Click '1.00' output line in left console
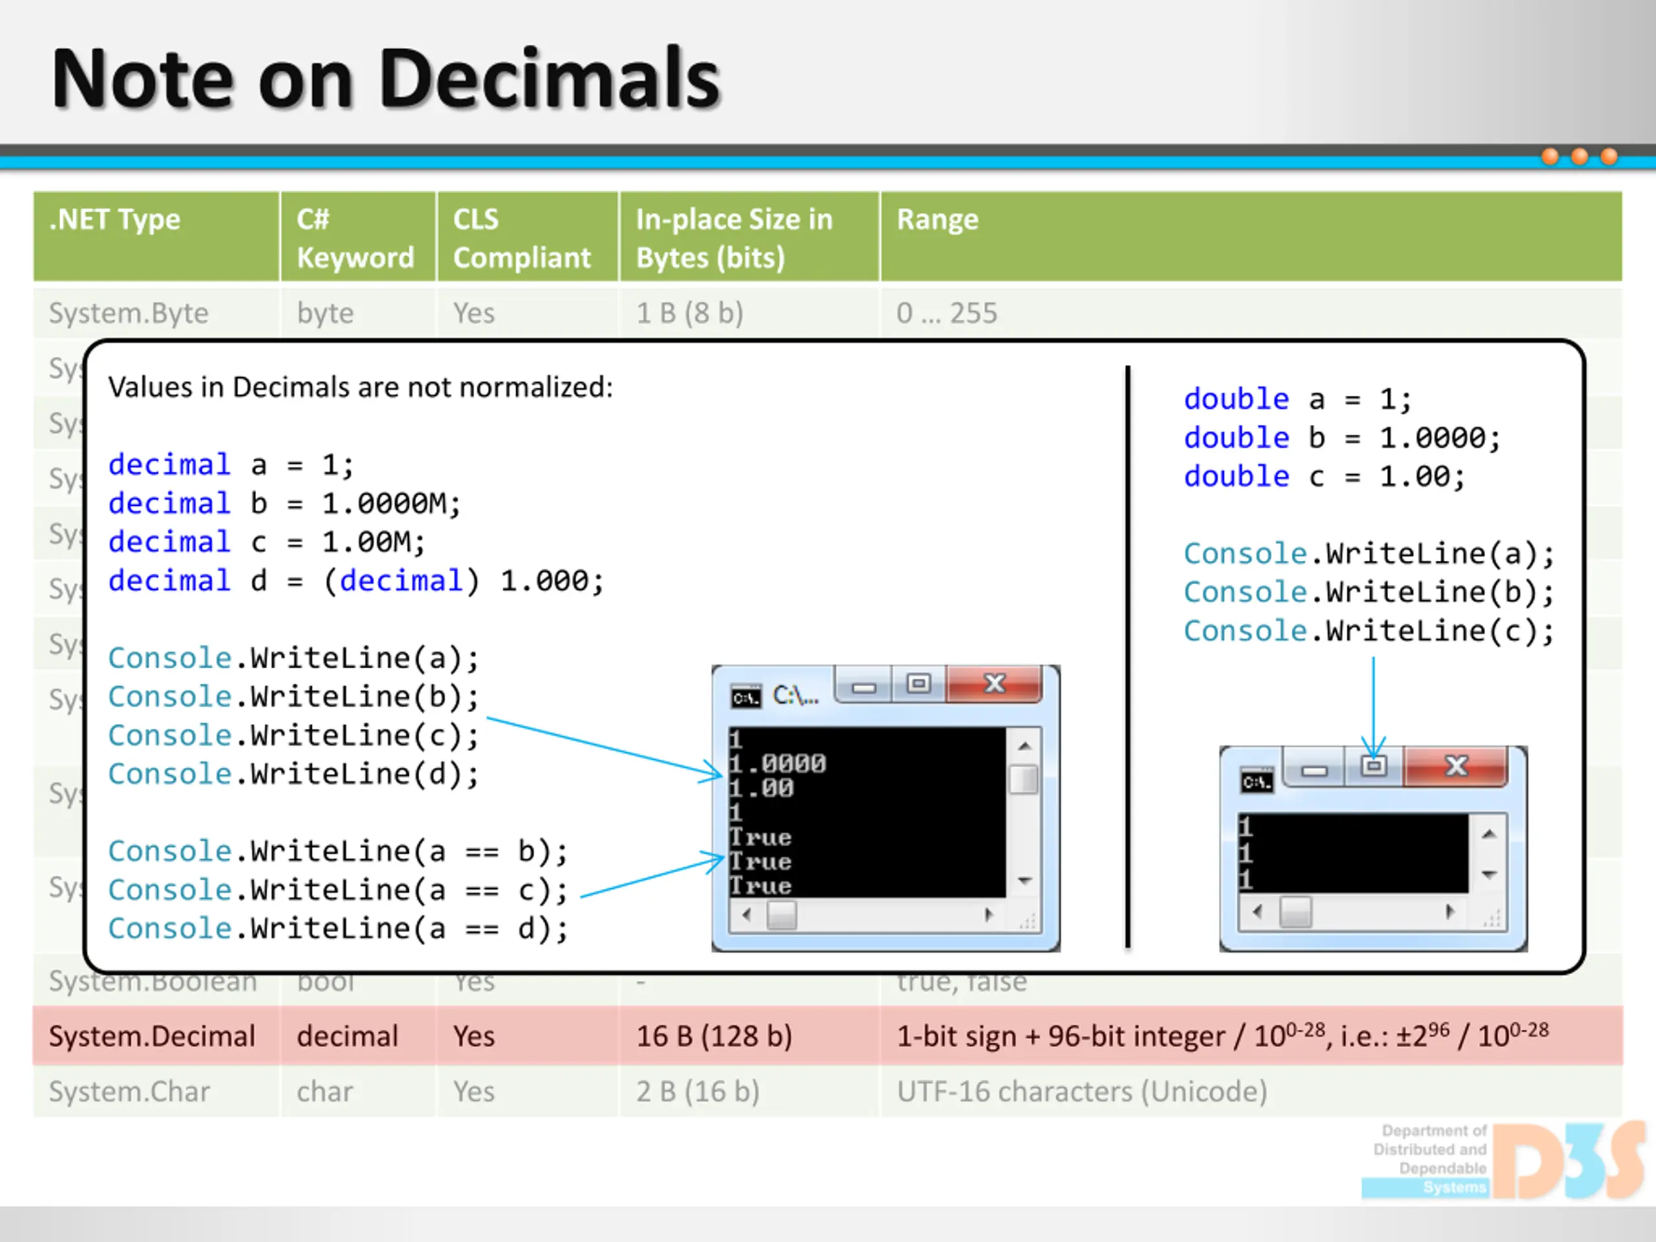This screenshot has width=1656, height=1242. click(x=761, y=789)
